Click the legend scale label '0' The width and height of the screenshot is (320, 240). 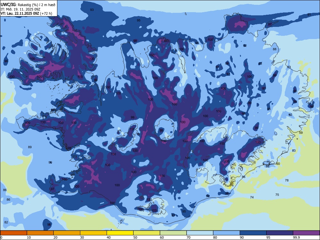1,237
